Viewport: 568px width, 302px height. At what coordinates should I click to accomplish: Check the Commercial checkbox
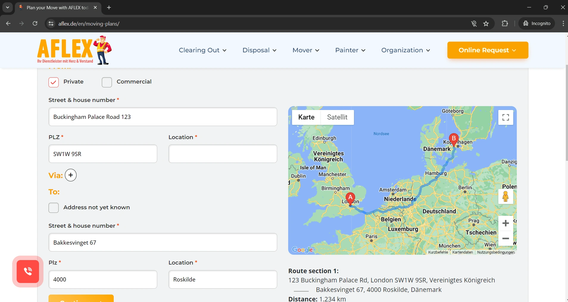[107, 82]
